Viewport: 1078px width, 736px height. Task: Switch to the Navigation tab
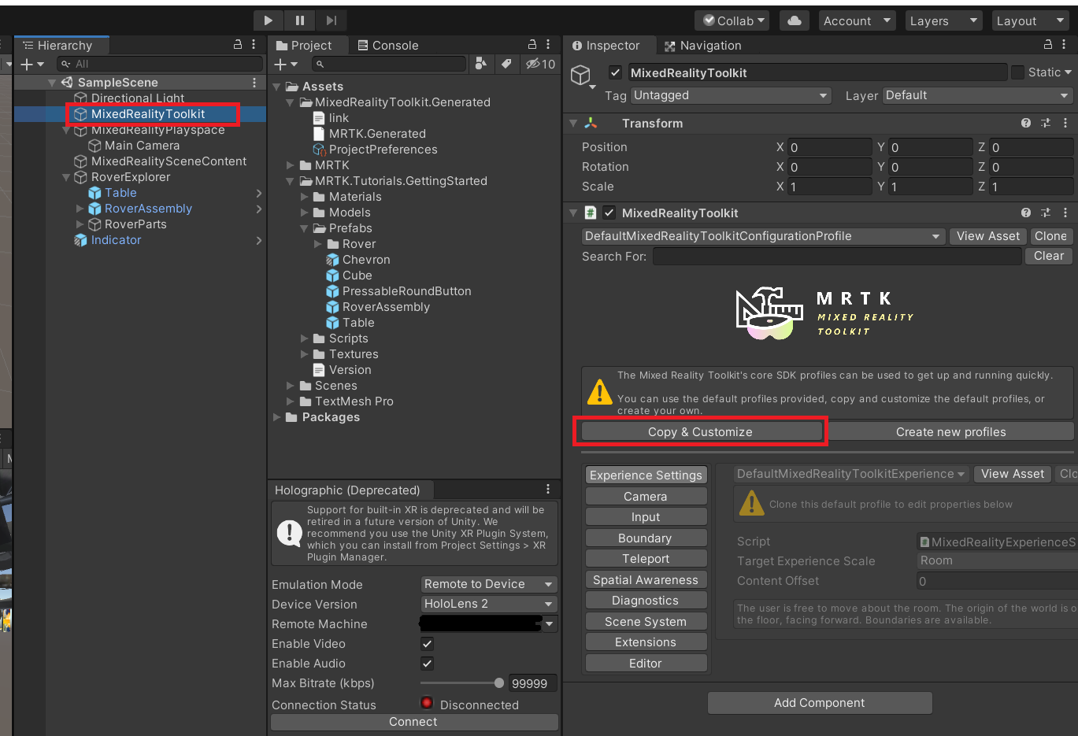tap(703, 46)
